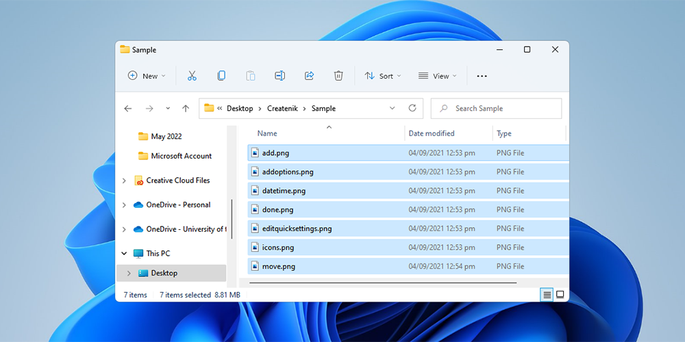This screenshot has height=342, width=685.
Task: Select the addoptions.png file name
Action: (288, 172)
